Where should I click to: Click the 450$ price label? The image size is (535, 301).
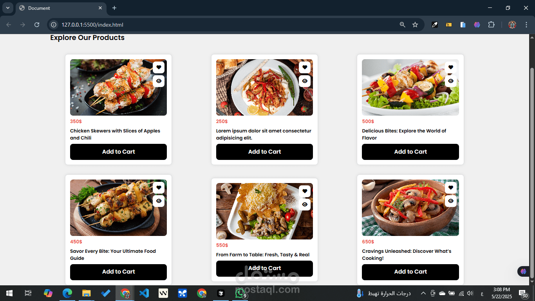click(76, 242)
